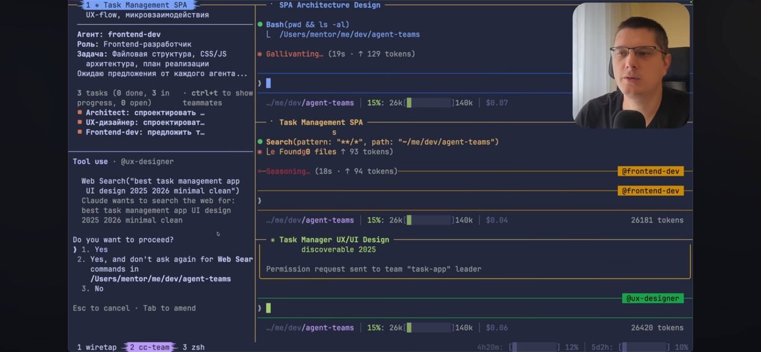Click the UX-дизайнер task bullet
The height and width of the screenshot is (352, 761).
pos(80,122)
